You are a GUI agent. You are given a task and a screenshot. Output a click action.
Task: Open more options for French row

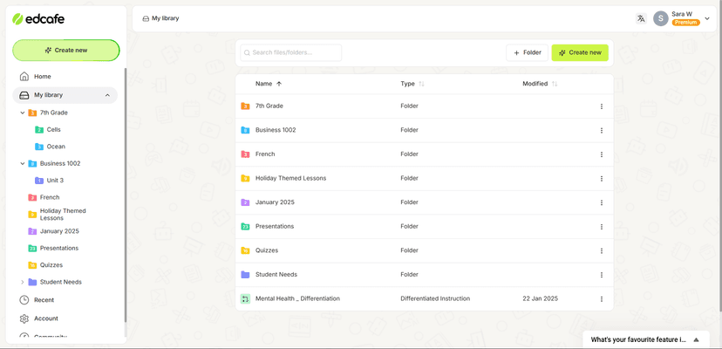click(602, 154)
